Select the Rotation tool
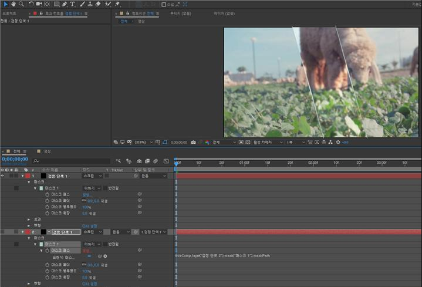422x287 pixels. point(31,4)
